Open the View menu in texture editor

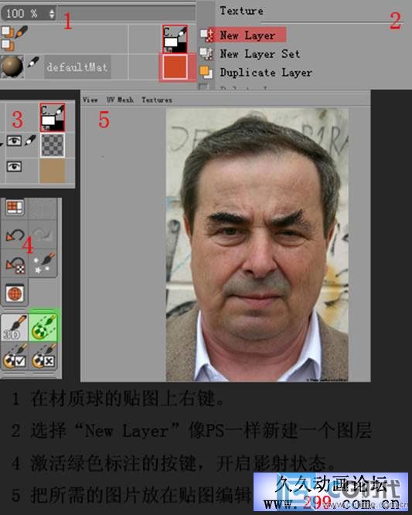coord(90,100)
